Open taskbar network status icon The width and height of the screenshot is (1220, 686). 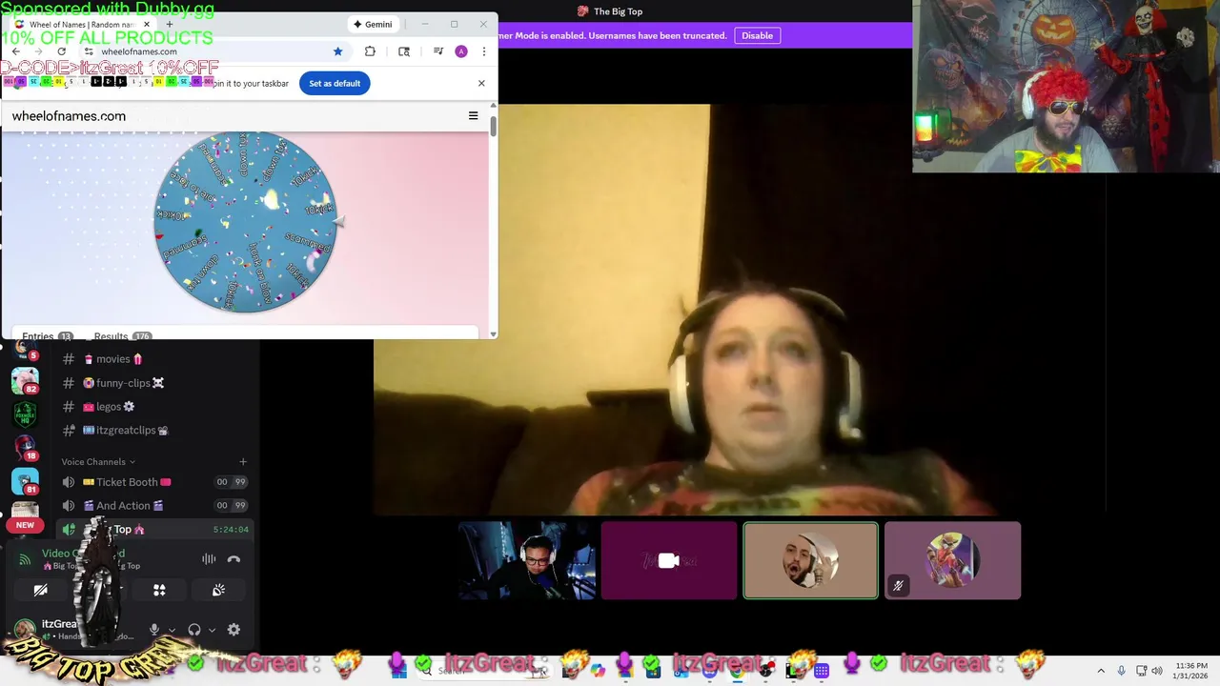[1141, 671]
